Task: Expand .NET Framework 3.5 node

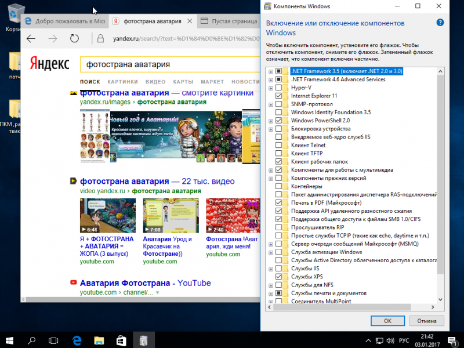Action: pyautogui.click(x=271, y=71)
